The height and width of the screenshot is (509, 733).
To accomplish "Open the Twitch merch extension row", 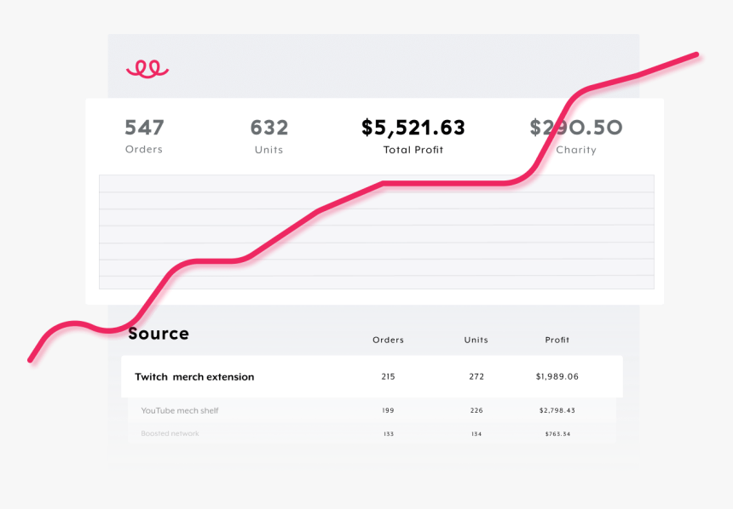I will [194, 377].
